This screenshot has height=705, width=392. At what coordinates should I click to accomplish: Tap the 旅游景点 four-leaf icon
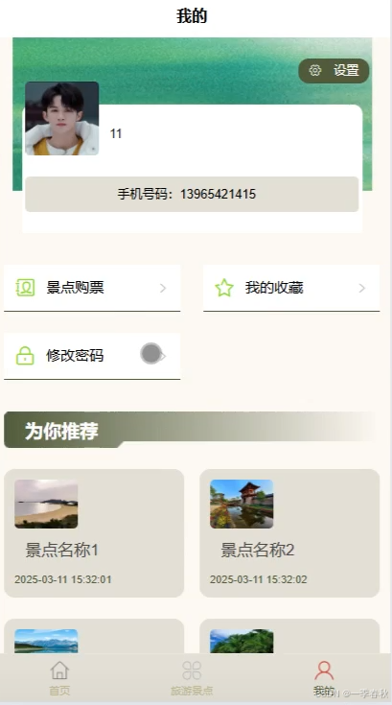pyautogui.click(x=192, y=670)
